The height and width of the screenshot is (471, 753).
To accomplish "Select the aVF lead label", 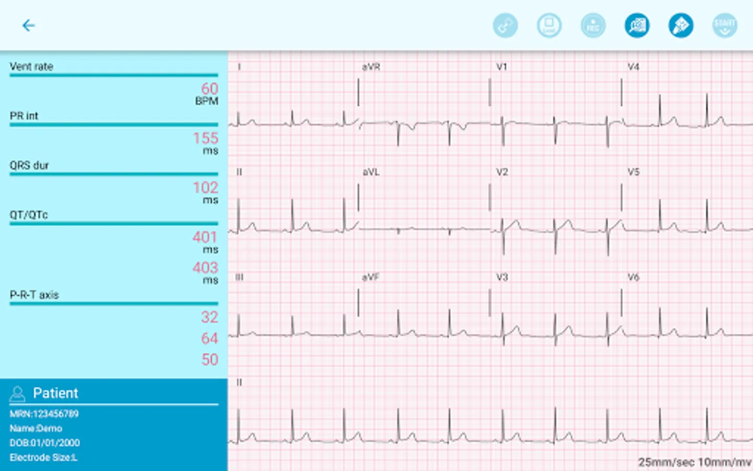I will point(371,277).
